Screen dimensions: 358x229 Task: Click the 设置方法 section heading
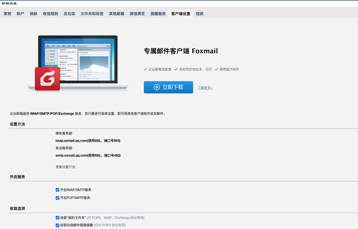click(x=17, y=124)
